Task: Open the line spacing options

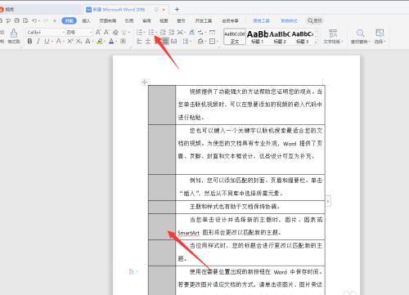Action: (186, 42)
